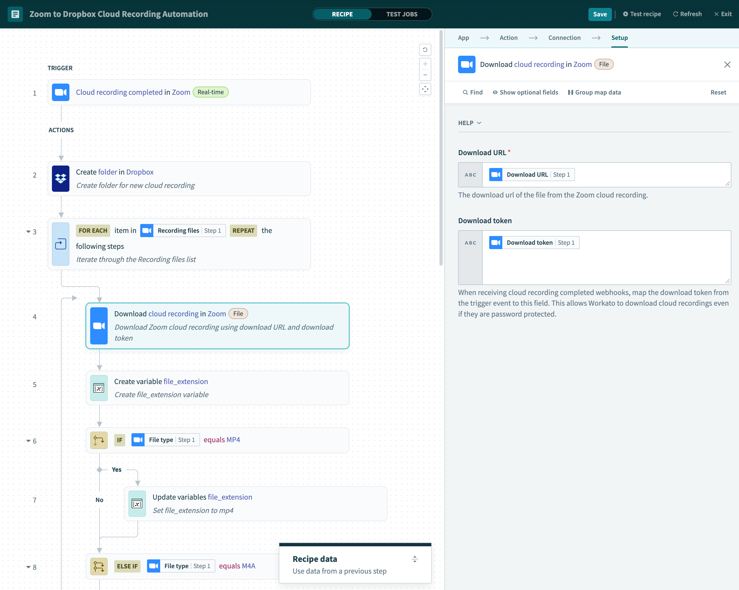The height and width of the screenshot is (590, 739).
Task: Zoom in on the recipe canvas
Action: coord(425,64)
